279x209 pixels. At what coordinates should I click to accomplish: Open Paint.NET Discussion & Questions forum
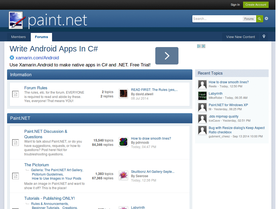pos(46,134)
